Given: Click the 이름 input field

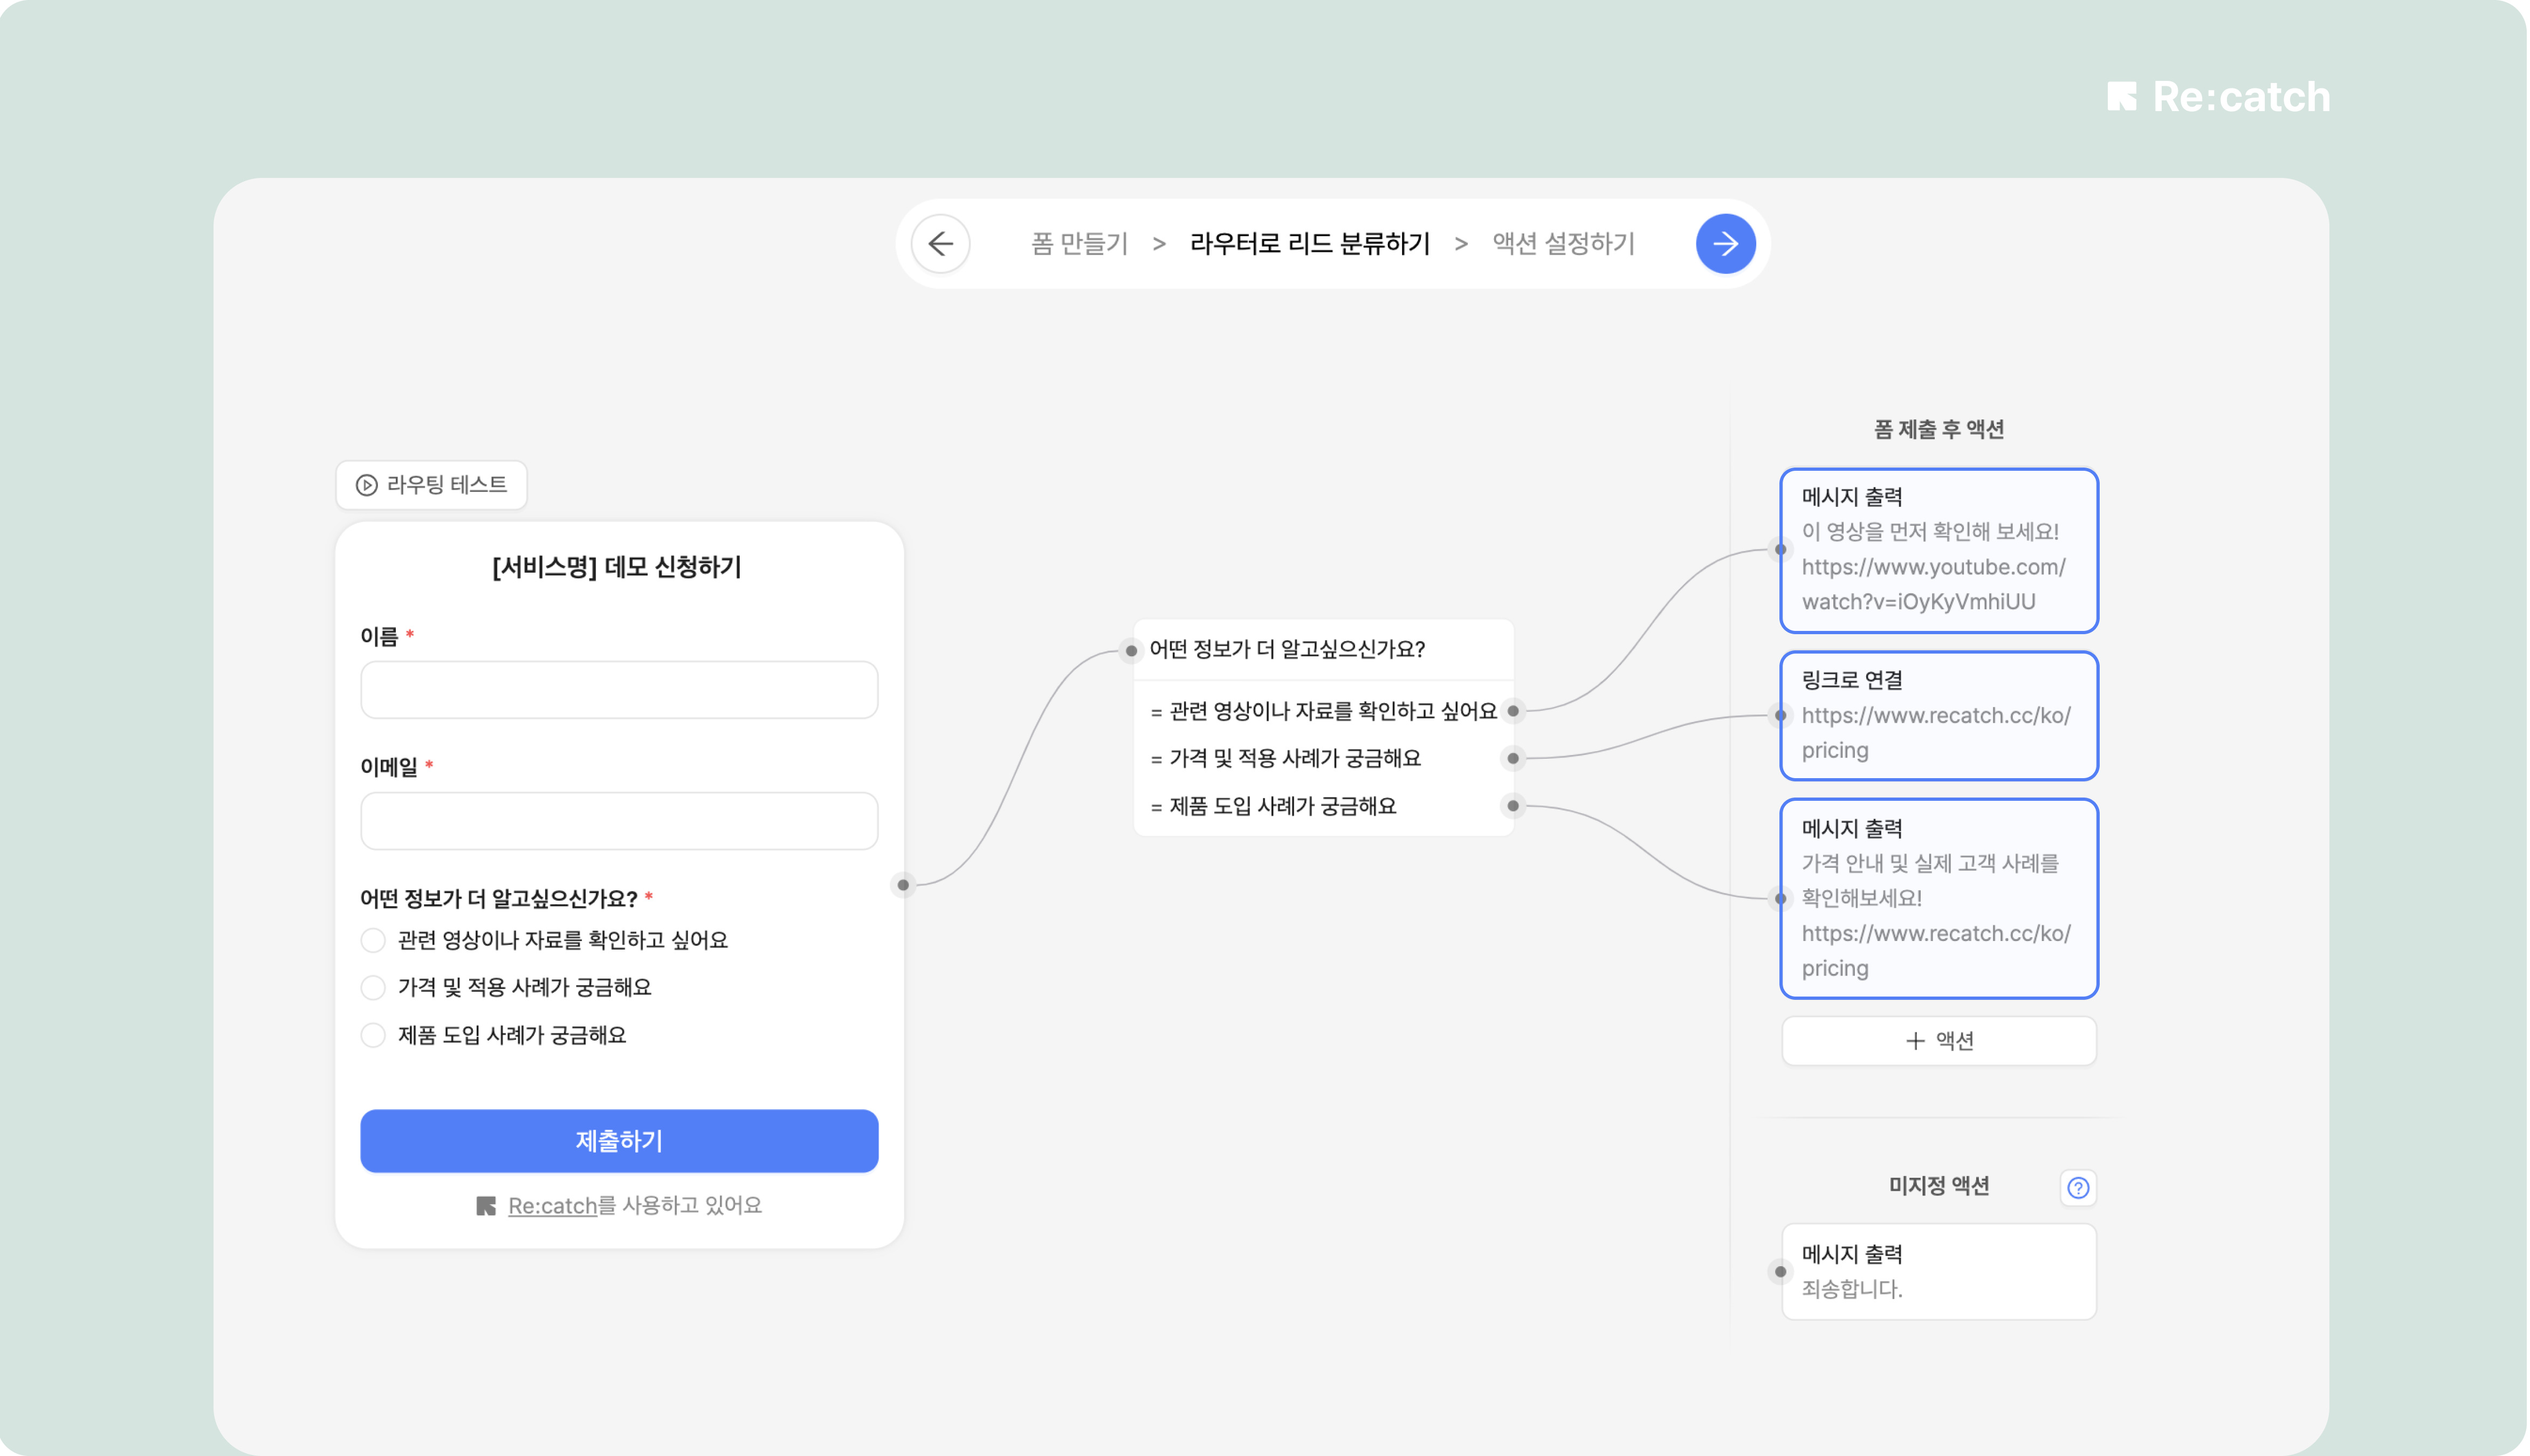Looking at the screenshot, I should point(619,690).
